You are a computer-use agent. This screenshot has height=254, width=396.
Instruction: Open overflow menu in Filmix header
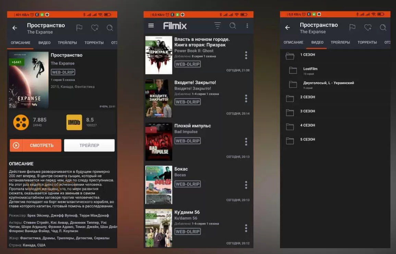pos(247,25)
